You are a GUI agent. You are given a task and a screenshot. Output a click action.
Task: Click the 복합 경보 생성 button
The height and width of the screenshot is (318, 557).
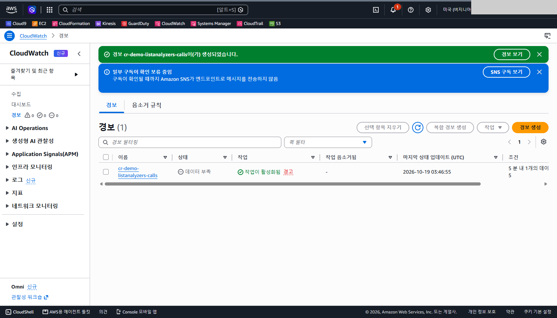point(450,128)
